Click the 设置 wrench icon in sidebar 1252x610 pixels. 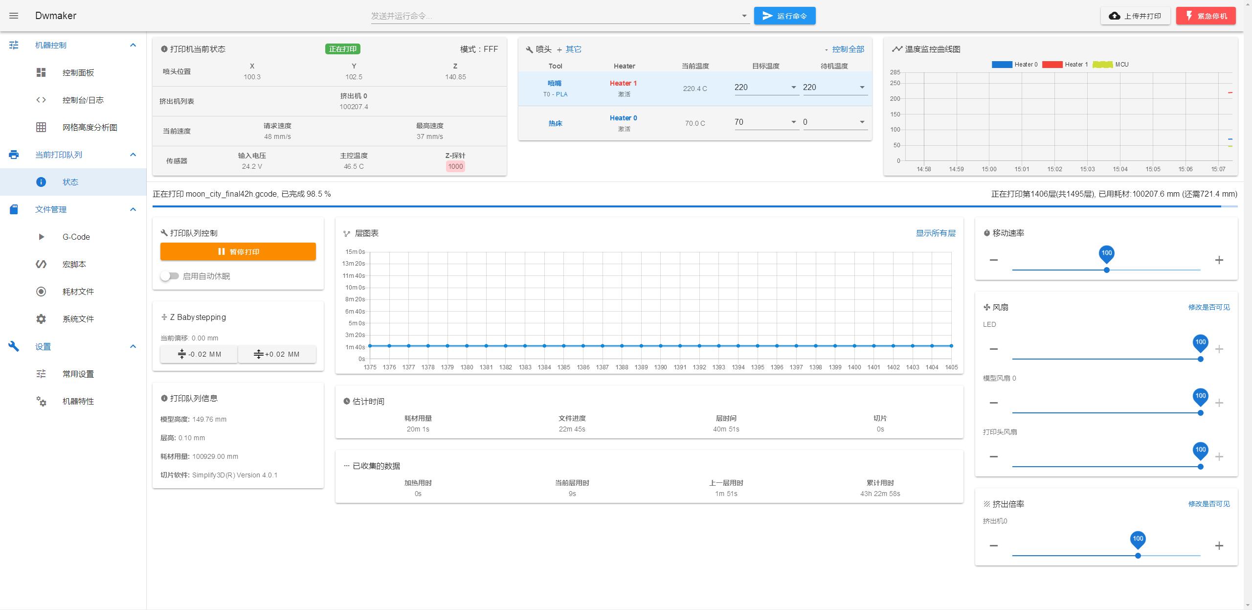14,346
